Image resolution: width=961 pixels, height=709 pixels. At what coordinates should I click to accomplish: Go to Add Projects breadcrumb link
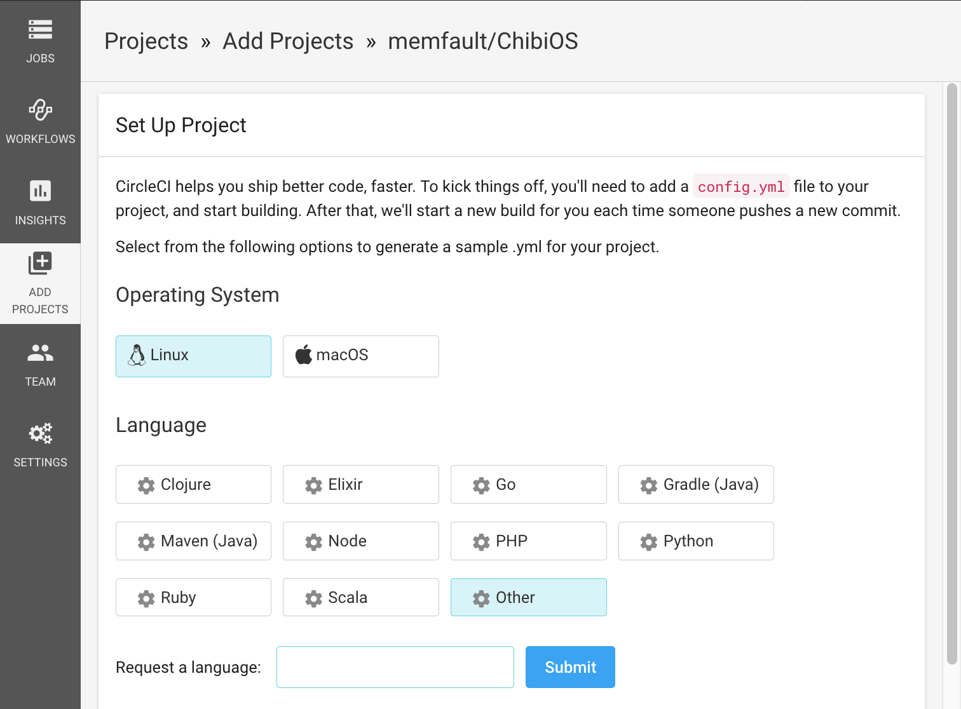(x=288, y=41)
